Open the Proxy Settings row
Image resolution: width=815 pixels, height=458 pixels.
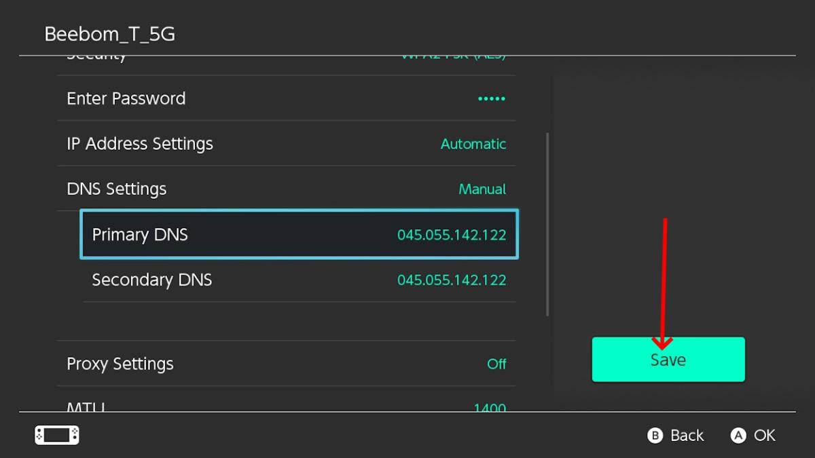click(120, 364)
